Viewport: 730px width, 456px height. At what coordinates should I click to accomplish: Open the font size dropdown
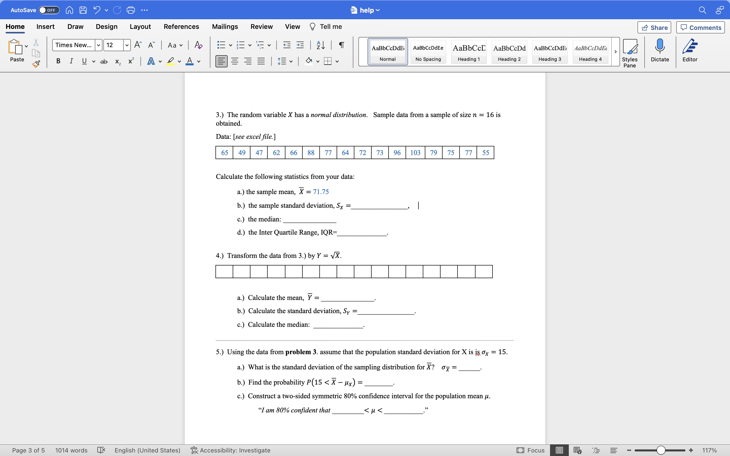[127, 45]
